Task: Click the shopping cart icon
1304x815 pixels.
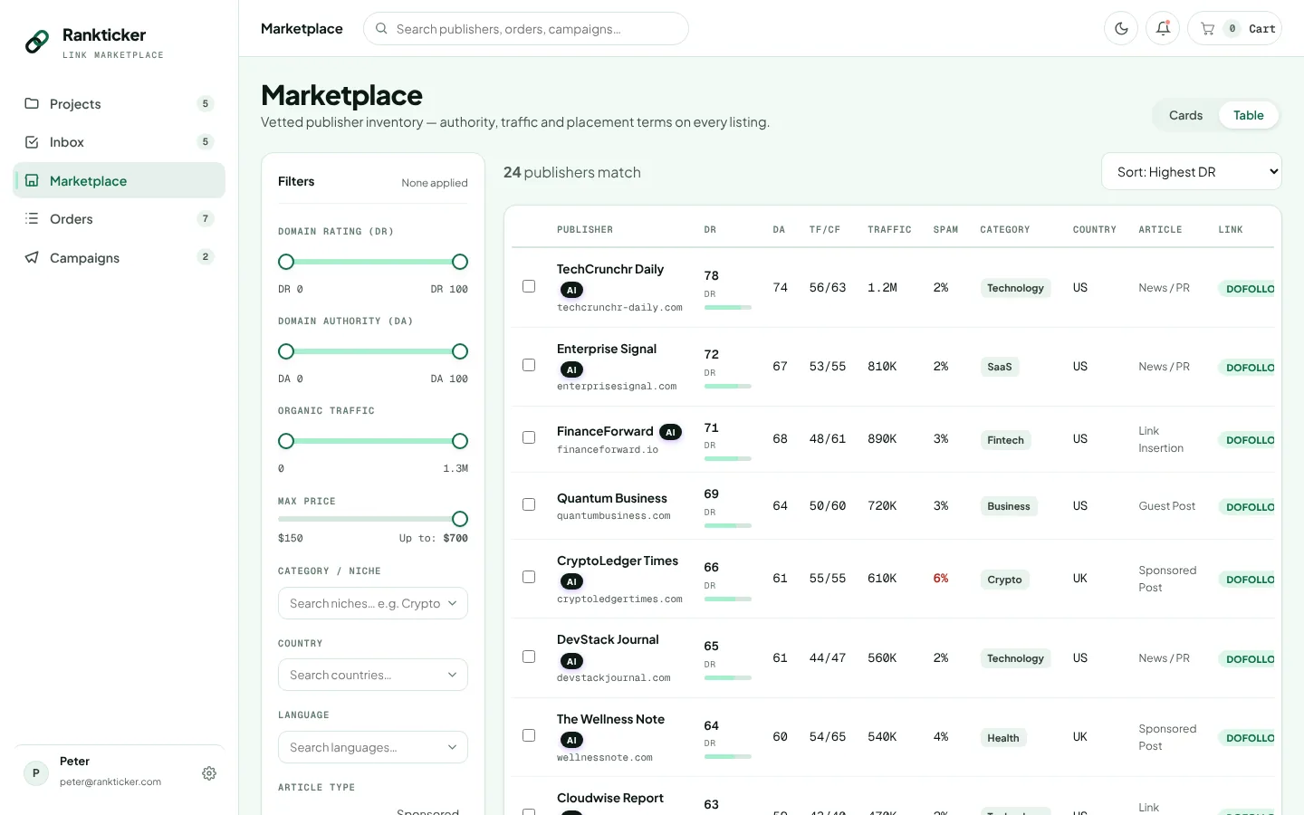Action: pyautogui.click(x=1207, y=29)
